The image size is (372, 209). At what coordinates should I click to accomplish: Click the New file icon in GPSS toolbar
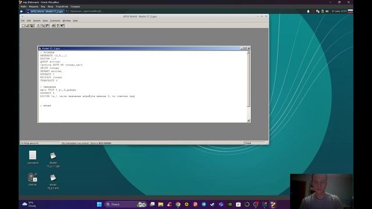(23, 26)
